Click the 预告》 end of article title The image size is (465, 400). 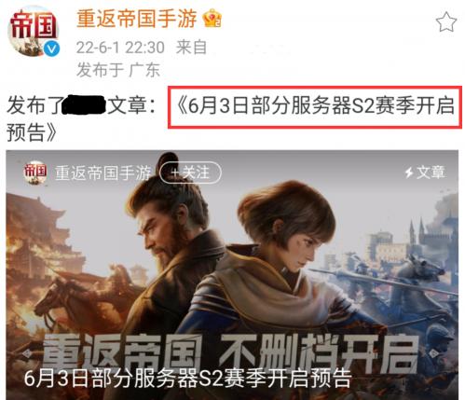(32, 132)
